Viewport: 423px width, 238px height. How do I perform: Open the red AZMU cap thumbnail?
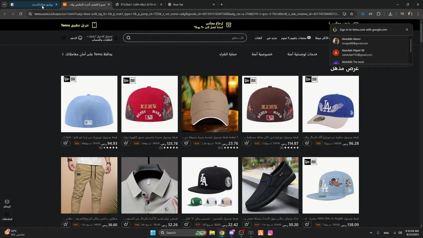(149, 104)
